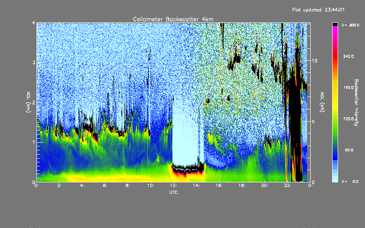This screenshot has width=365, height=228.
Task: Click the "60.0" colorbar label
Action: pyautogui.click(x=349, y=150)
